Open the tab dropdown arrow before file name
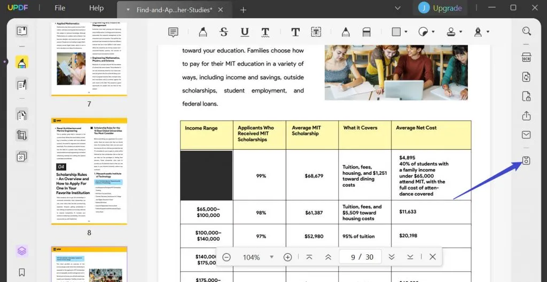 (128, 10)
